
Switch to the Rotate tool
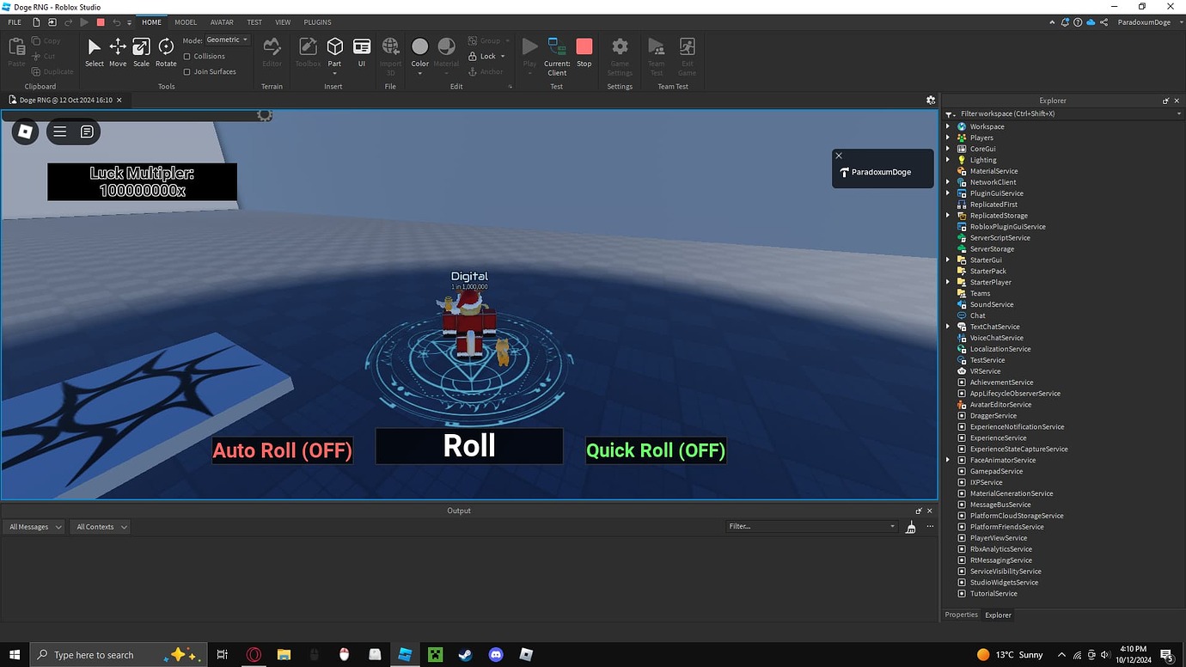point(165,52)
